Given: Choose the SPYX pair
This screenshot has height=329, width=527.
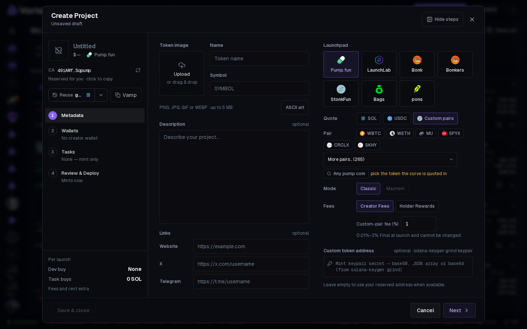Looking at the screenshot, I should coord(451,133).
